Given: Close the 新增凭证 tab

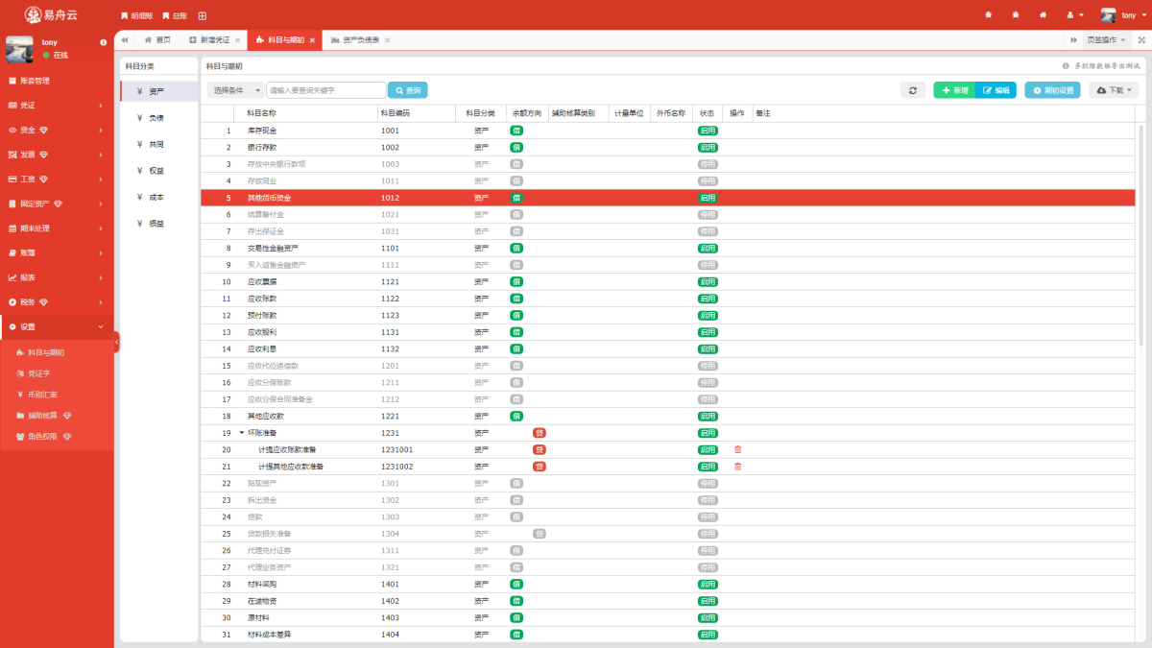Looking at the screenshot, I should (237, 40).
